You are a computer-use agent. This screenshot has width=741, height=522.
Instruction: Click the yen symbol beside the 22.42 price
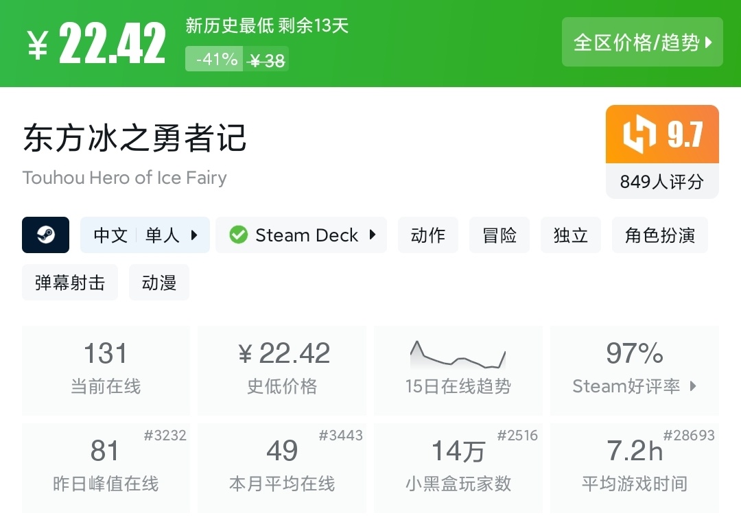coord(38,44)
